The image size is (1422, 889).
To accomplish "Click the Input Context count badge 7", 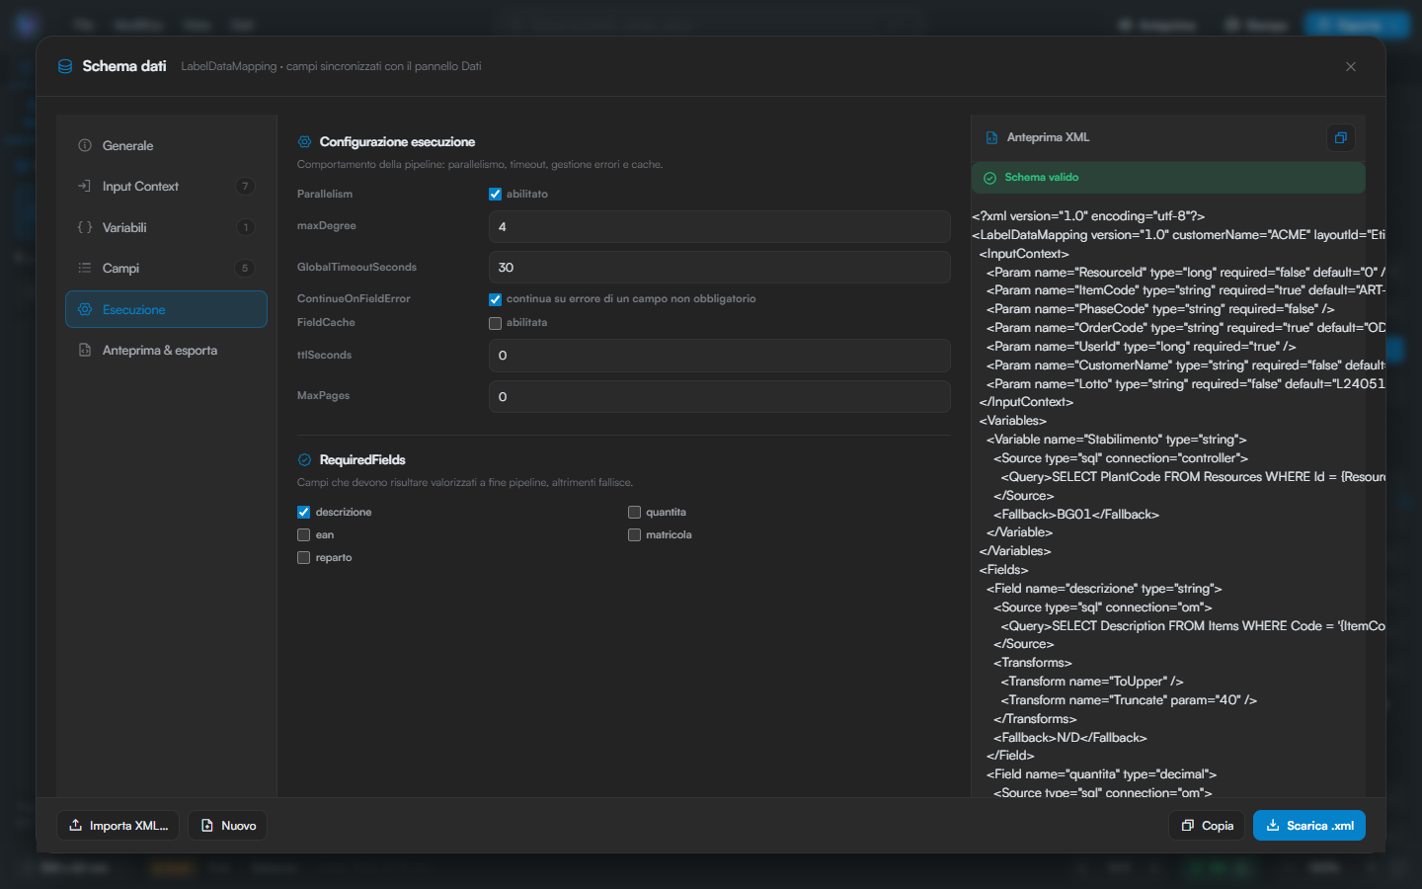I will [x=245, y=187].
